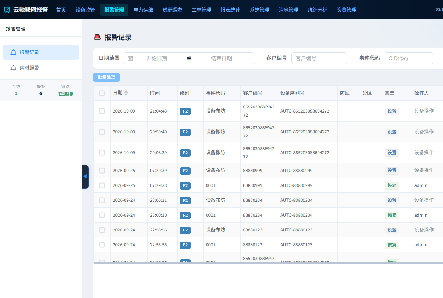Open the 首页 menu
Screen dimensions: 443x298
point(61,10)
